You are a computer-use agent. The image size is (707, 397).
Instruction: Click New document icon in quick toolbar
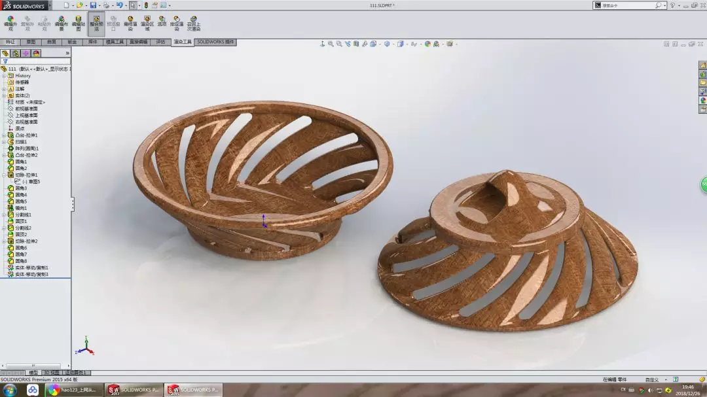[66, 5]
